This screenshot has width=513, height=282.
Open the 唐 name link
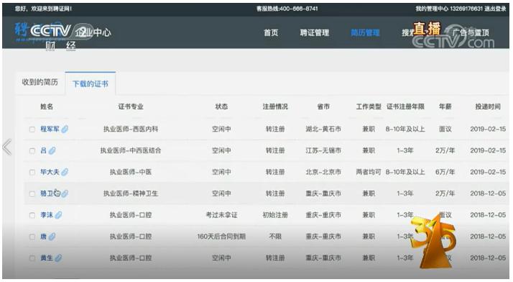[43, 237]
